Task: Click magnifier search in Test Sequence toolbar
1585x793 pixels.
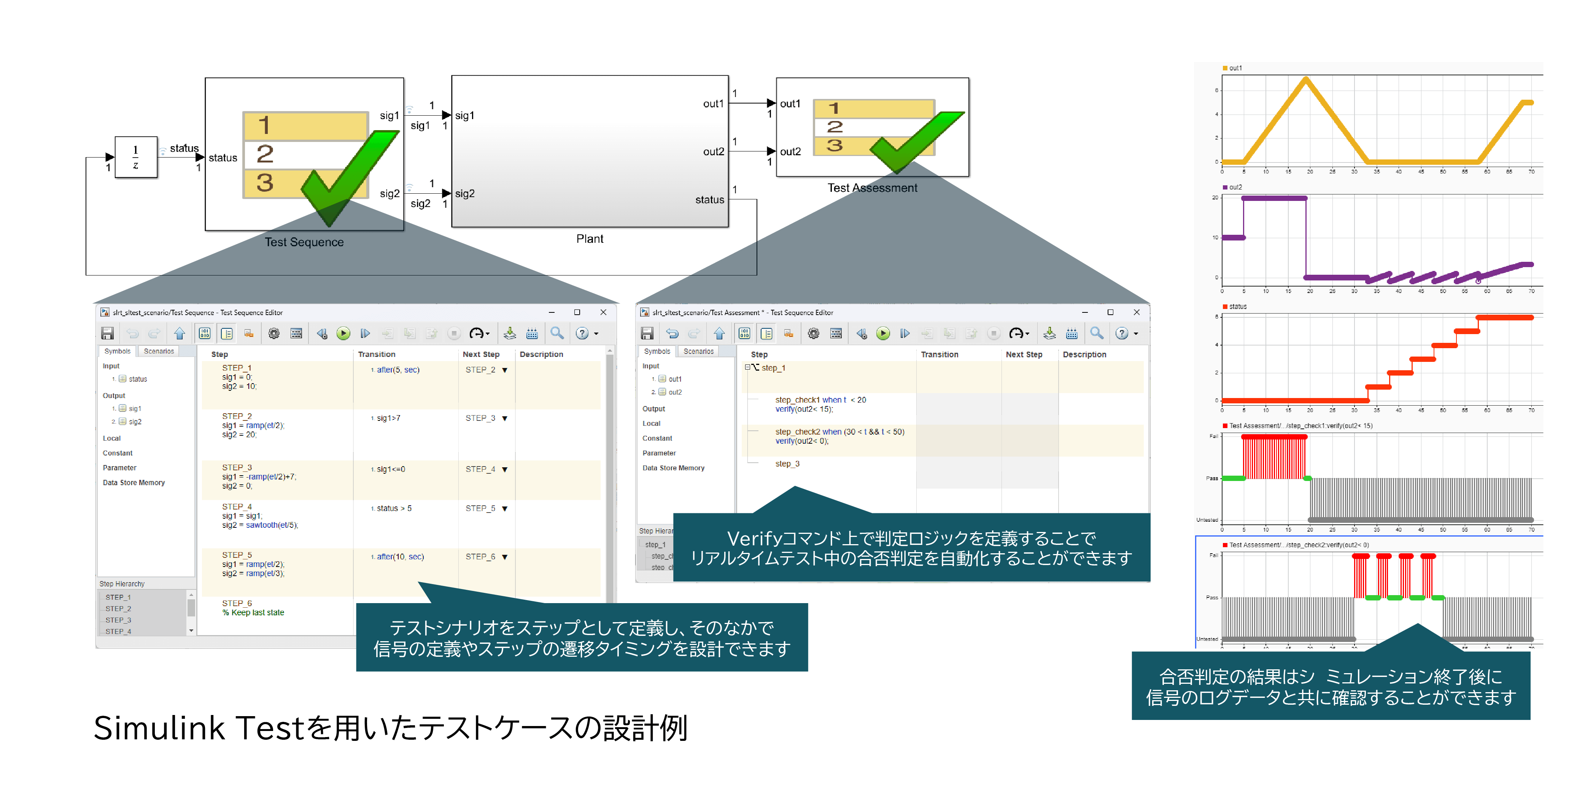Action: point(558,333)
